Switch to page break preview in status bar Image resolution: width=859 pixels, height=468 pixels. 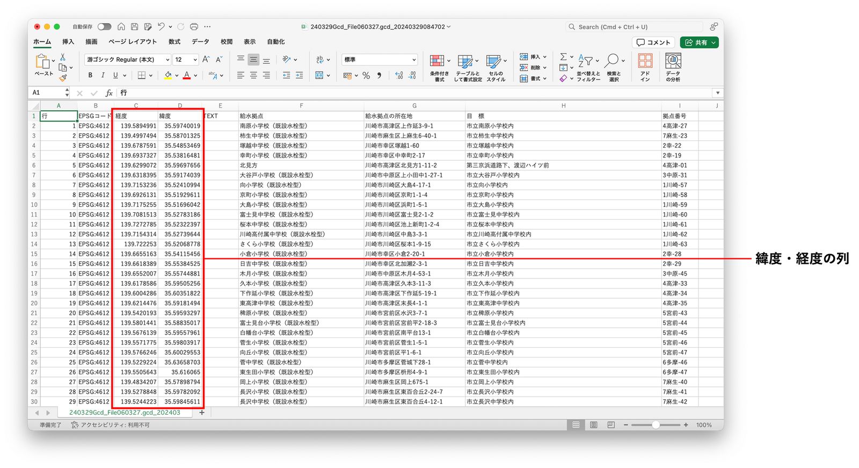(x=611, y=425)
